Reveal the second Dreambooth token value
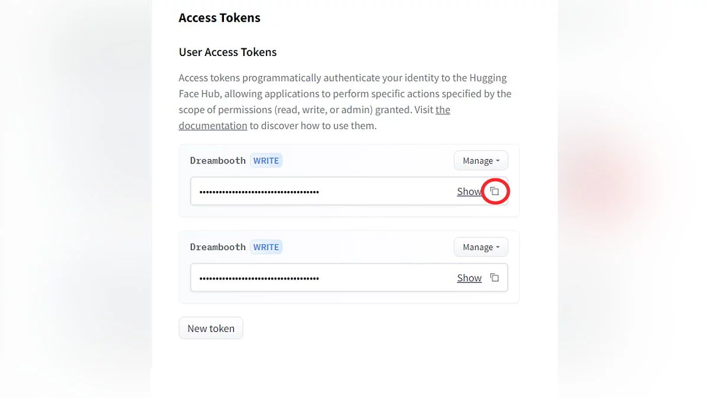 pyautogui.click(x=469, y=278)
